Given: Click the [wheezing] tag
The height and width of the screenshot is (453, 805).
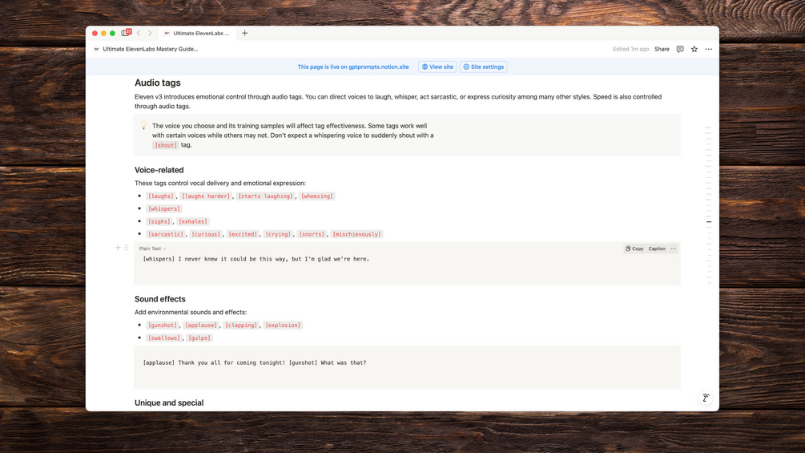Looking at the screenshot, I should pyautogui.click(x=316, y=196).
